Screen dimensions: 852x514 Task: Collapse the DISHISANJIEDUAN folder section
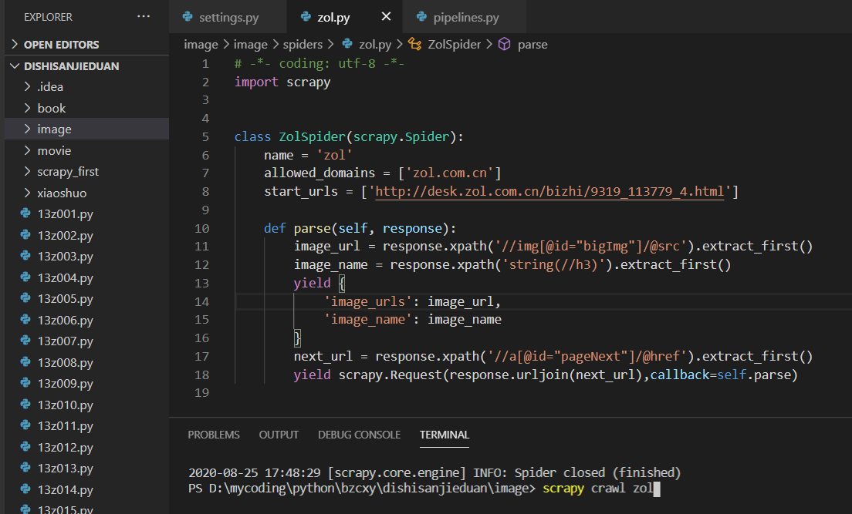[x=87, y=66]
